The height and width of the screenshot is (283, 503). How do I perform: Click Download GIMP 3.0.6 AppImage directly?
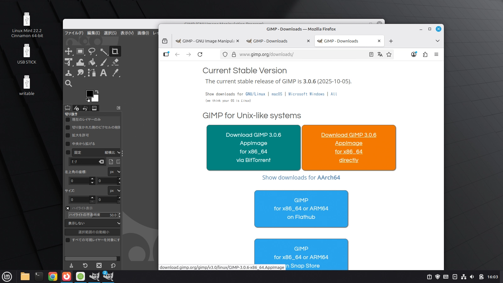[349, 147]
